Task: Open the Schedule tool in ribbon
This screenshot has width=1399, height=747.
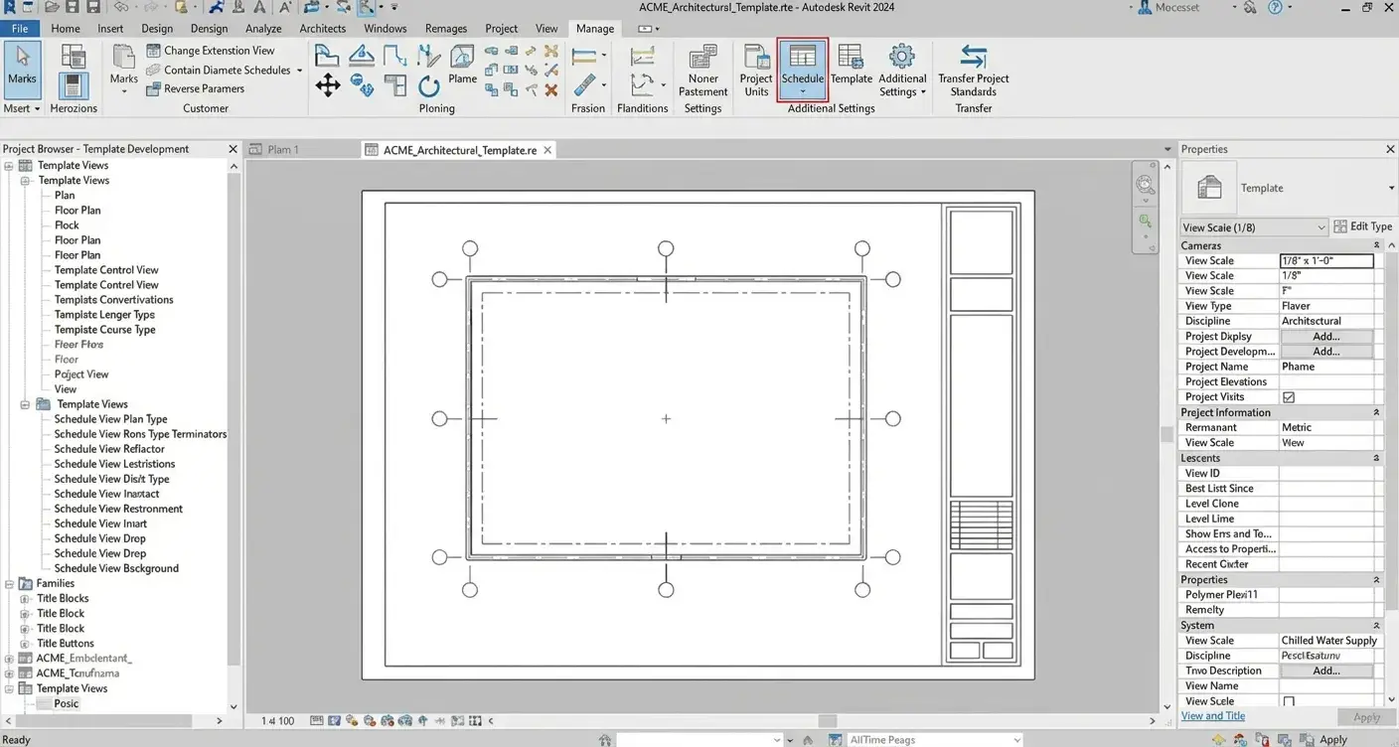Action: (x=803, y=69)
